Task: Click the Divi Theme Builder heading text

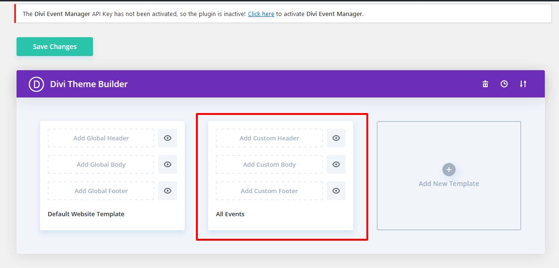Action: pyautogui.click(x=89, y=84)
